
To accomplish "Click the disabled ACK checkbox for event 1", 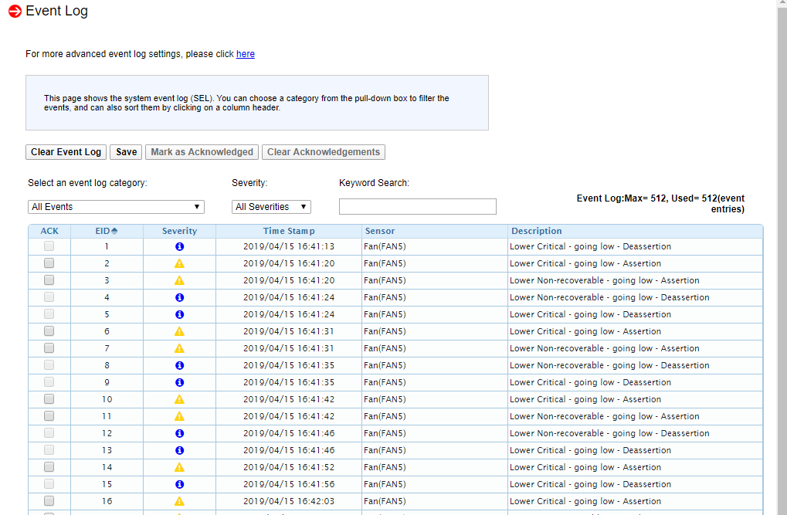I will point(49,246).
